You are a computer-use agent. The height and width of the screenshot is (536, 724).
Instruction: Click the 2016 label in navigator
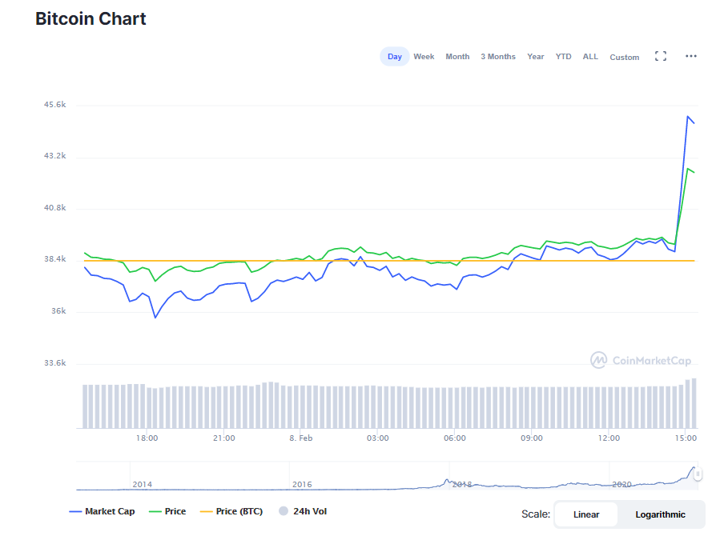(302, 484)
